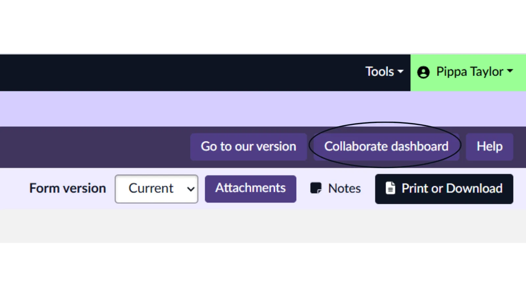Click the Help button
This screenshot has width=526, height=296.
(x=489, y=147)
